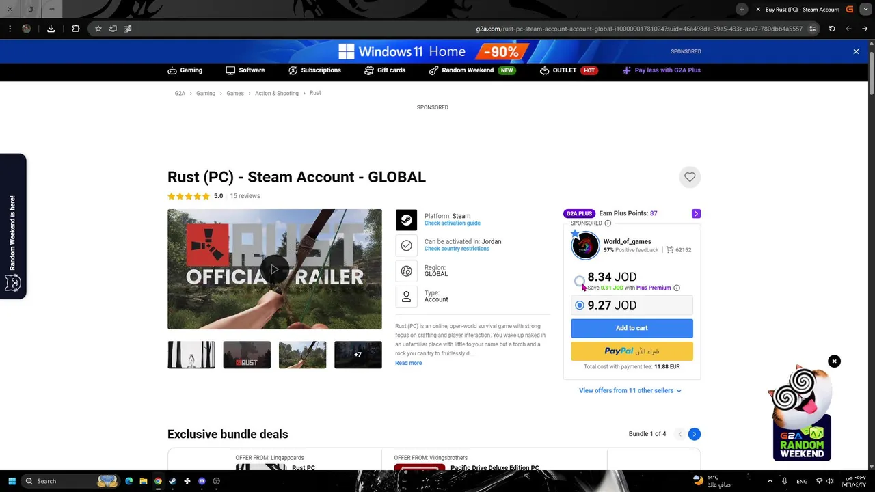The height and width of the screenshot is (492, 875).
Task: Go to Games breadcrumb link
Action: (x=235, y=94)
